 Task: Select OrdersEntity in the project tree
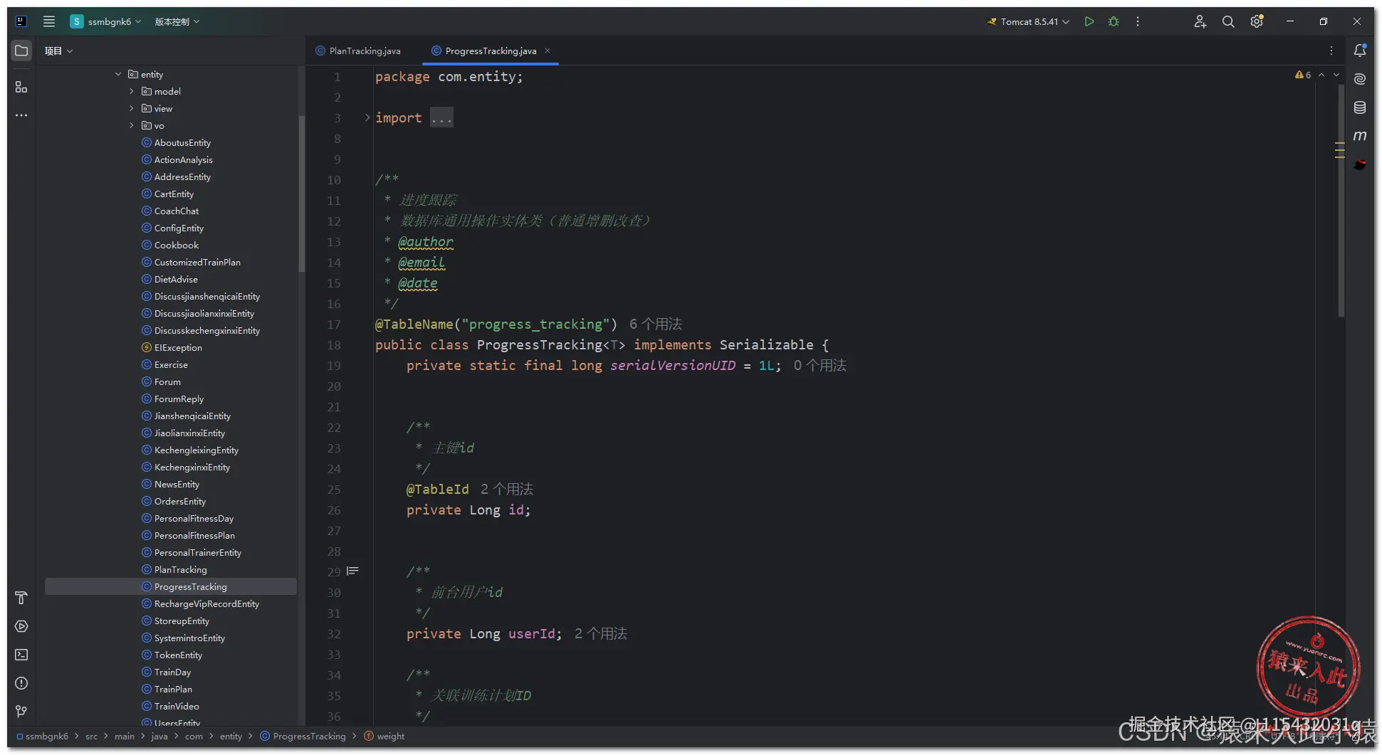click(x=180, y=501)
